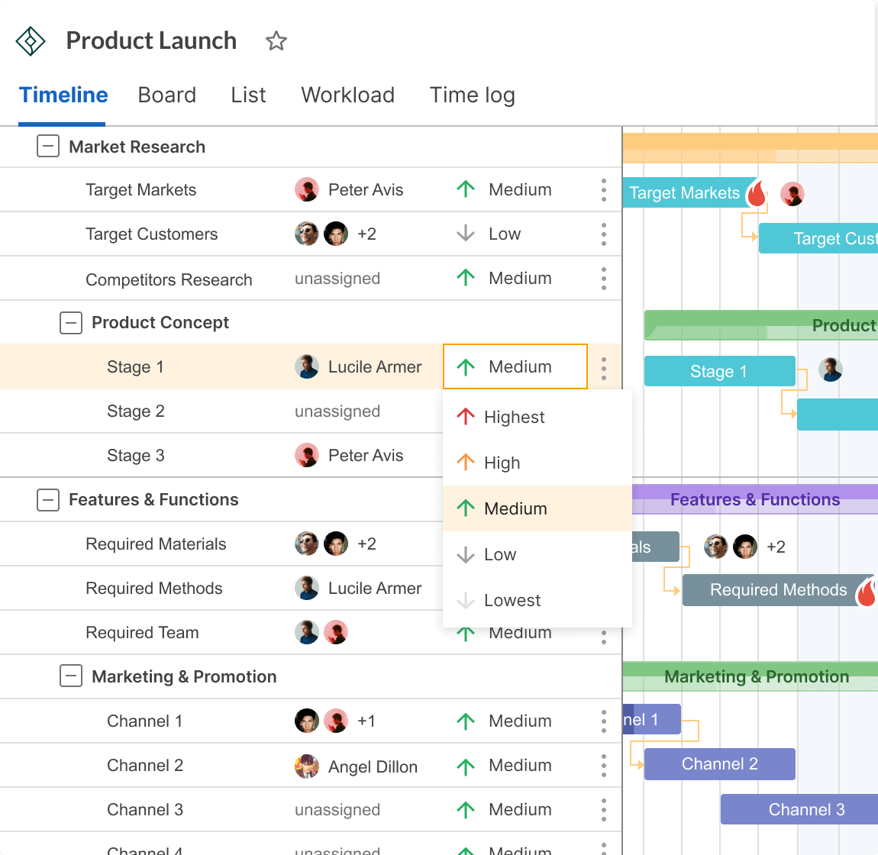Open the three-dot menu for Target Customers
Viewport: 878px width, 855px height.
pyautogui.click(x=603, y=234)
